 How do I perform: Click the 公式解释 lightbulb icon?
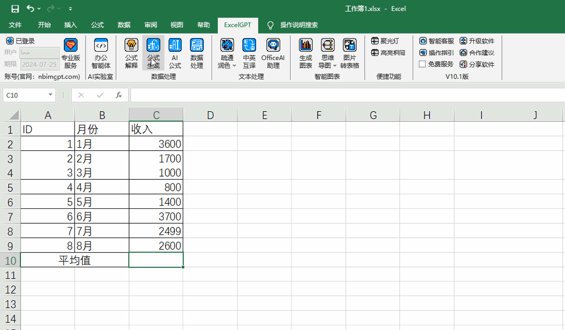131,46
